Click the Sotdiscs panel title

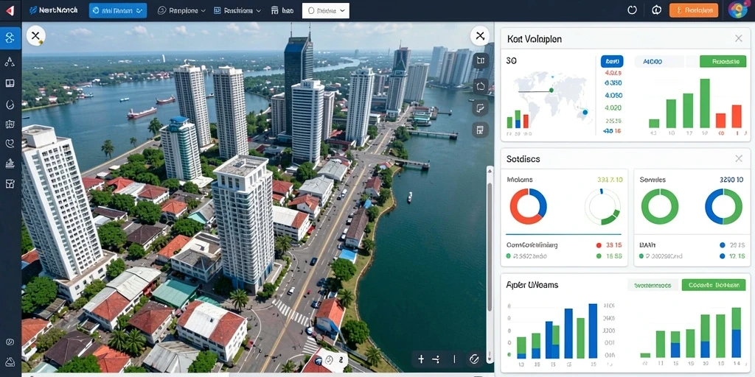click(523, 159)
